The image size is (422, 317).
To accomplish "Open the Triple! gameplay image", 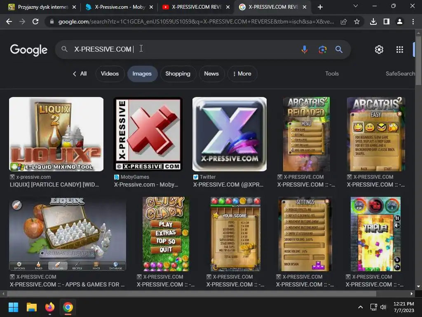I will [x=375, y=234].
